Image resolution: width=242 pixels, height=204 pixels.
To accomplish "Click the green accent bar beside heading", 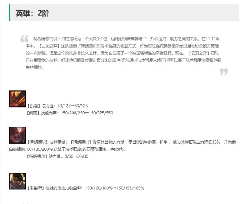I will click(x=10, y=13).
